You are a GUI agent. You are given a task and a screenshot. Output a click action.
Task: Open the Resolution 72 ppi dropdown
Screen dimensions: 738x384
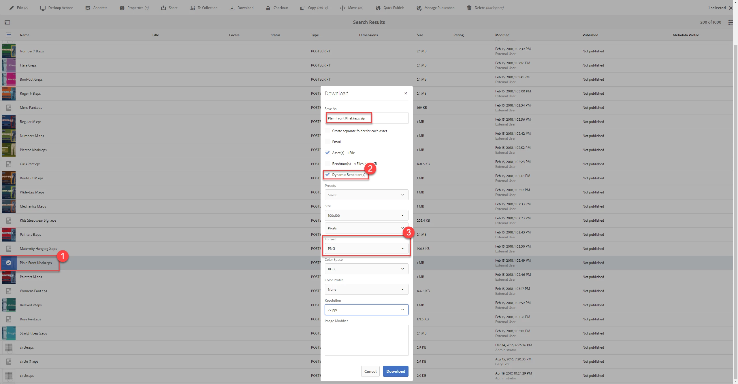(366, 310)
